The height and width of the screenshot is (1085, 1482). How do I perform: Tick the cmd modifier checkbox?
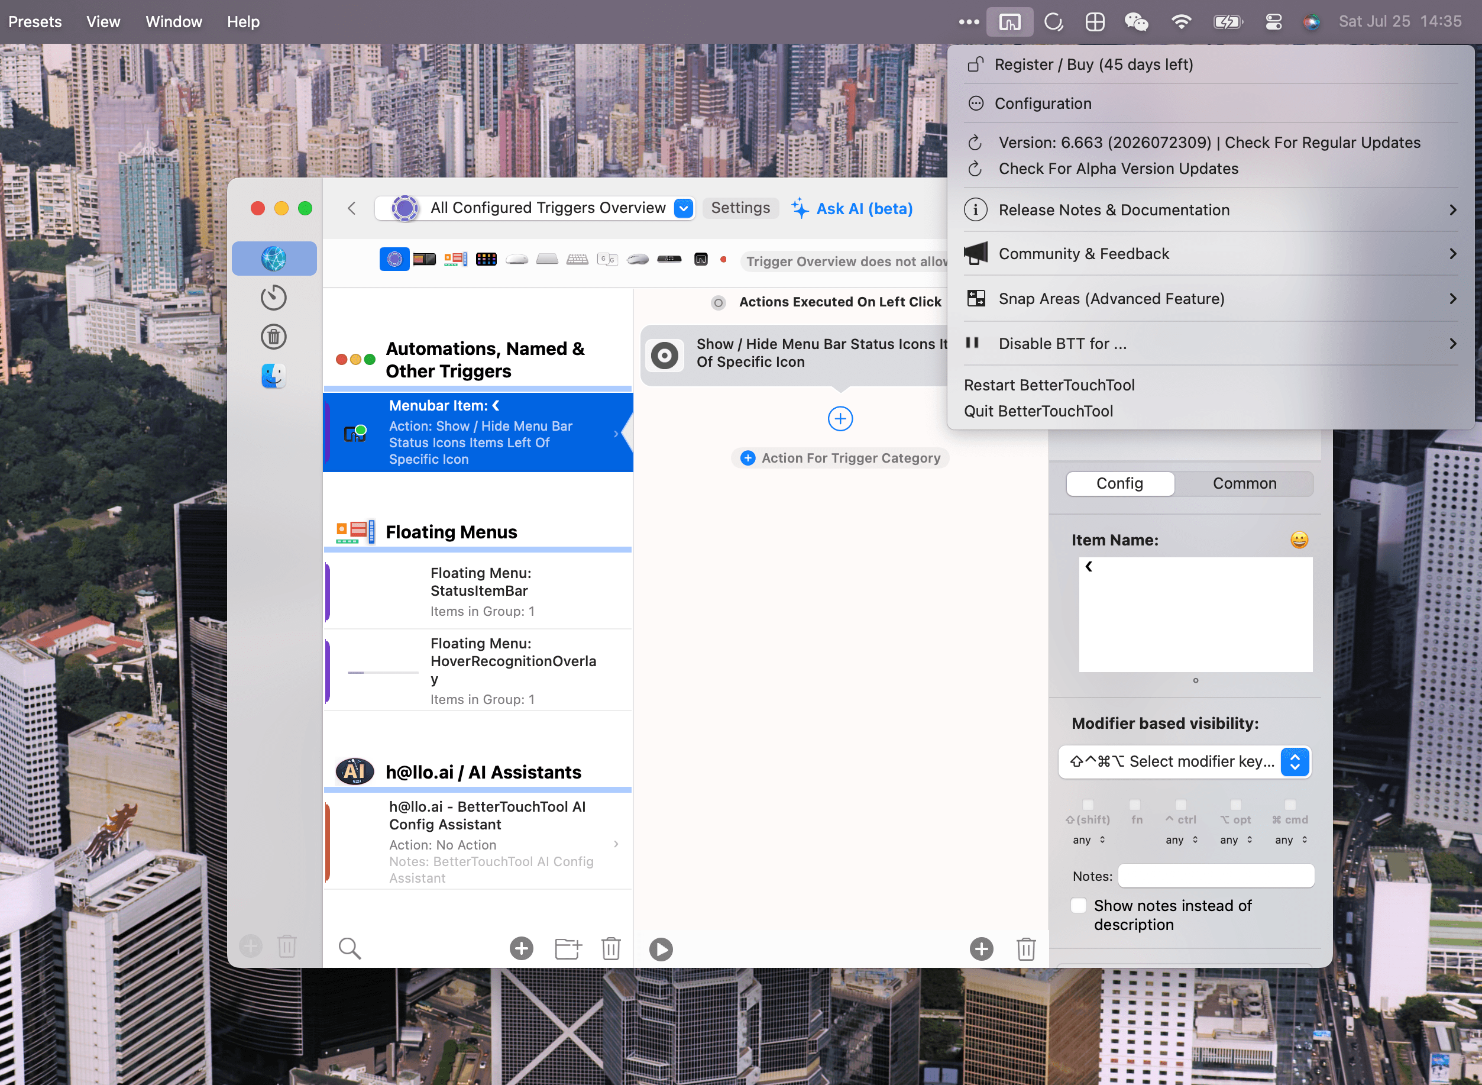pyautogui.click(x=1290, y=805)
